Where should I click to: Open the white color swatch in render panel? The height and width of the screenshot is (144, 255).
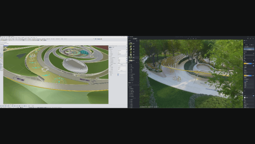tap(245, 97)
